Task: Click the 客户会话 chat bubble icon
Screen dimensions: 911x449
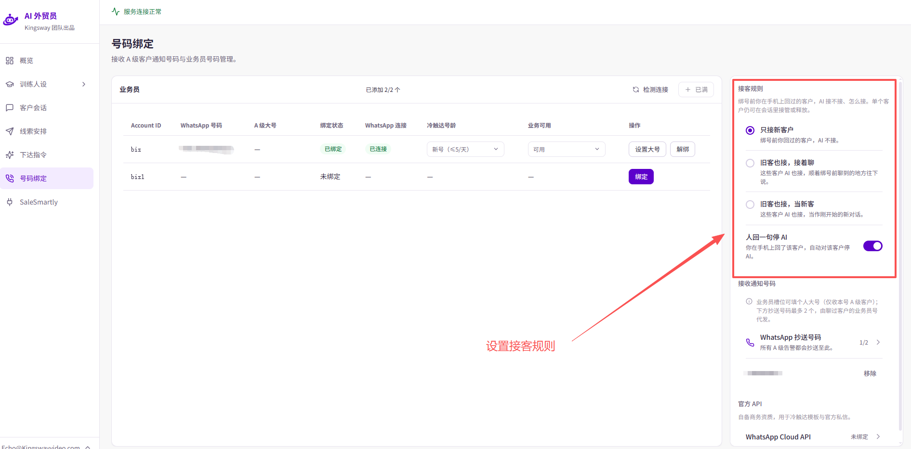Action: pos(10,108)
